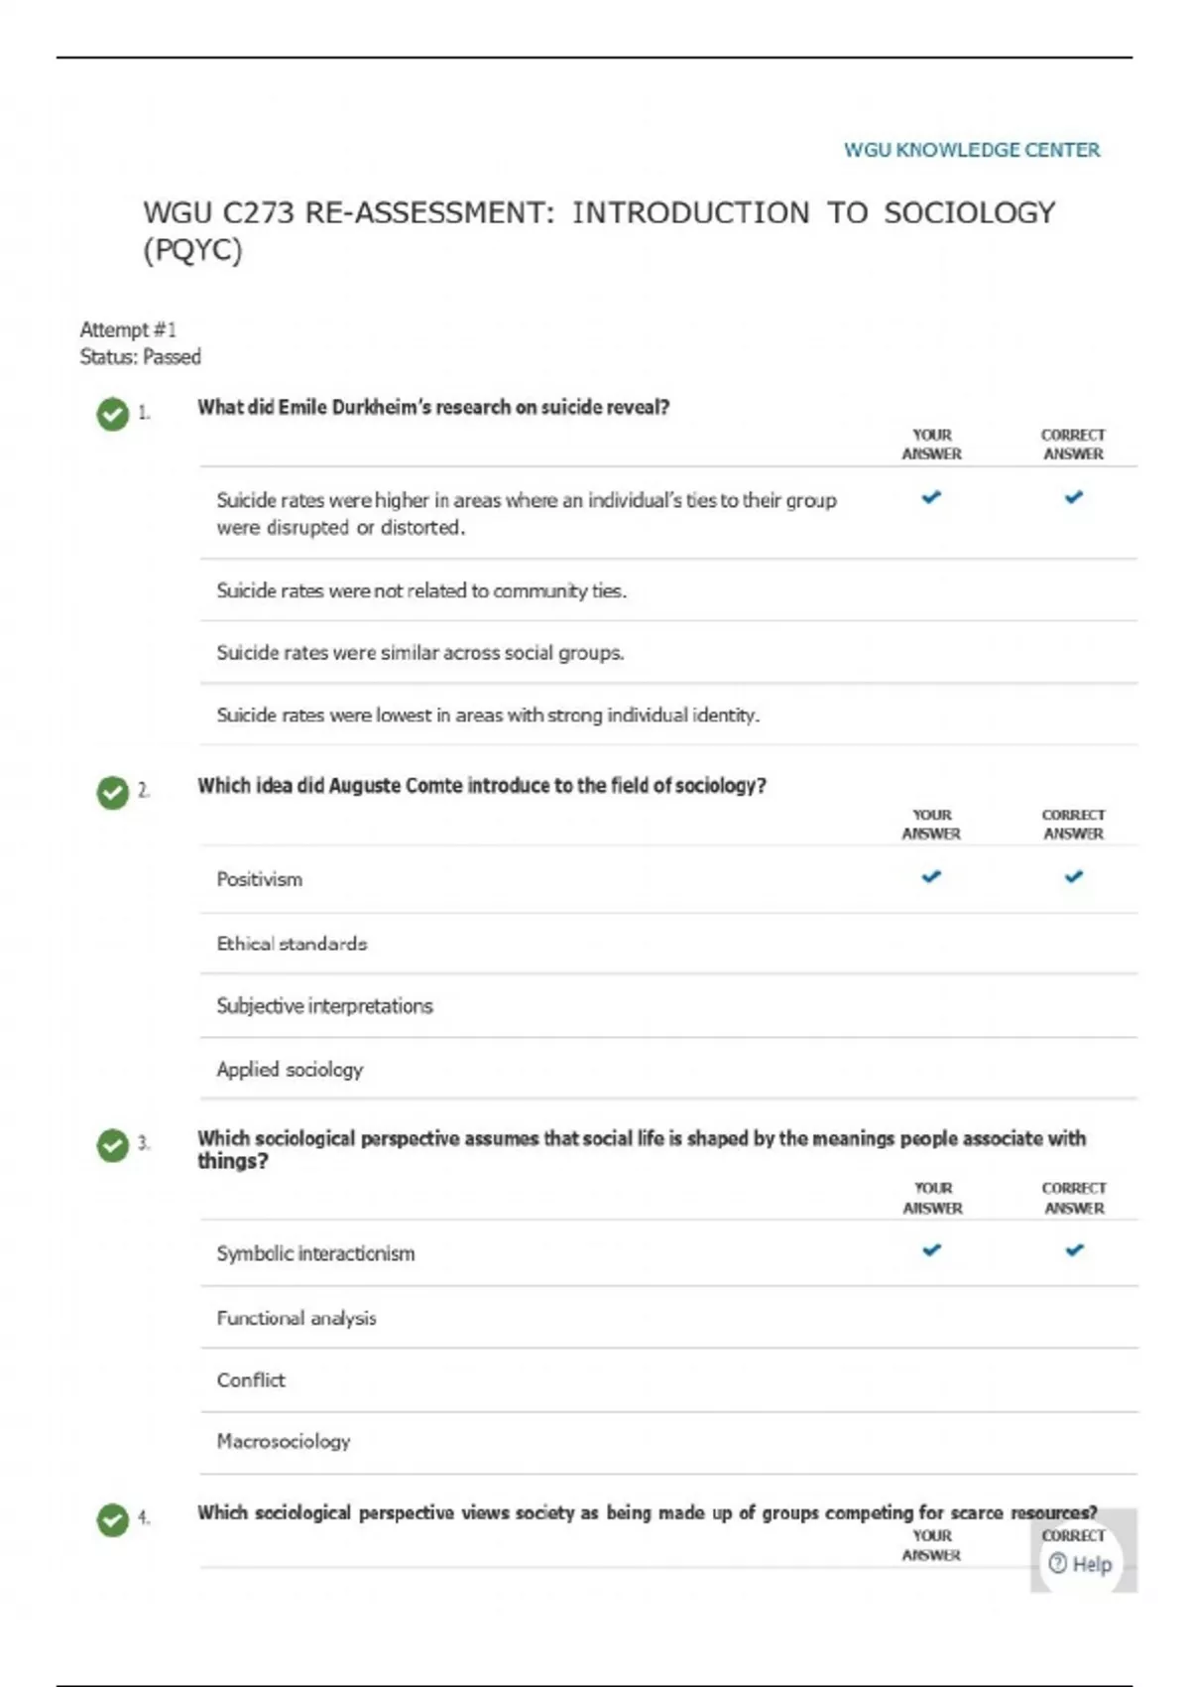The image size is (1190, 1687).
Task: Click the Auguste Comte question heading
Action: click(x=482, y=786)
